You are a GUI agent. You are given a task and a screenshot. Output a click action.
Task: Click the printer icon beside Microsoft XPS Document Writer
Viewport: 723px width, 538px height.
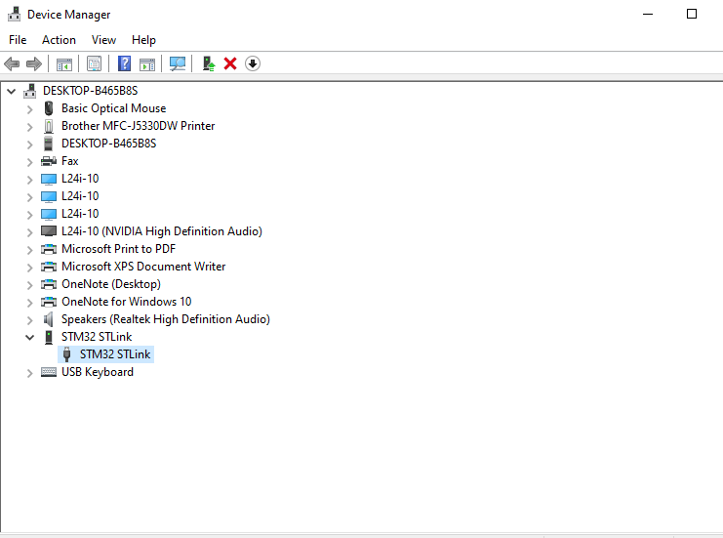click(49, 267)
